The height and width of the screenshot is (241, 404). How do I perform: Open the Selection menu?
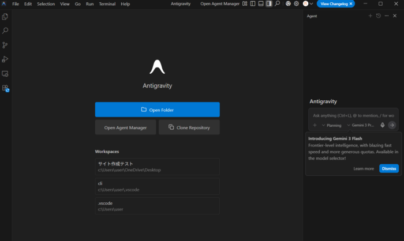coord(46,4)
